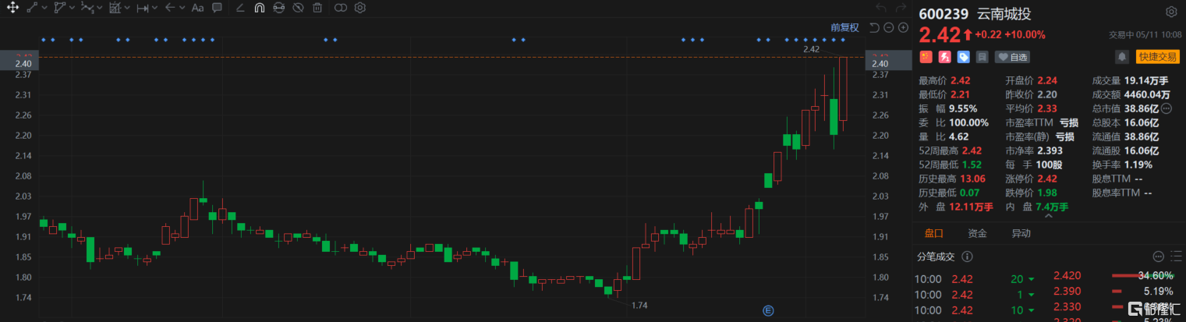Expand the polygon shape tool options

click(71, 8)
